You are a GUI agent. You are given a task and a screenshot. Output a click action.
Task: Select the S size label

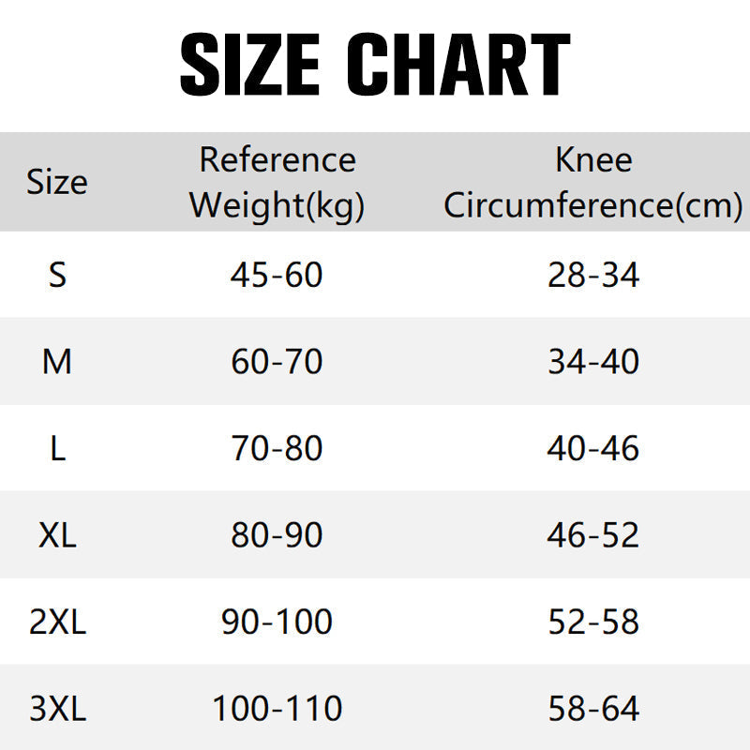click(x=57, y=275)
